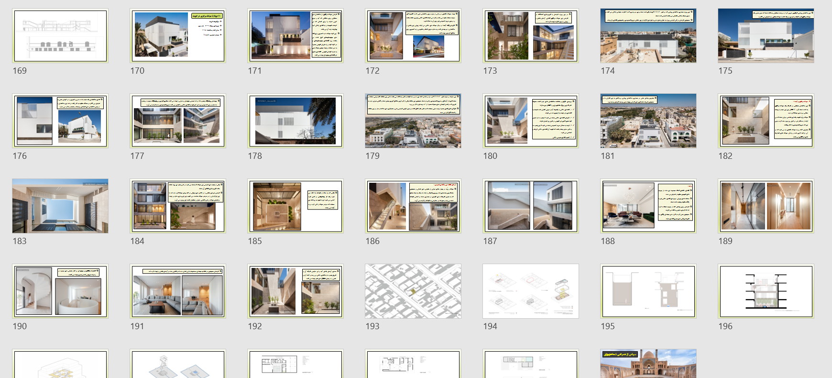Select slide 181 aerial neighborhood thumbnail
Image resolution: width=832 pixels, height=378 pixels.
click(x=648, y=121)
